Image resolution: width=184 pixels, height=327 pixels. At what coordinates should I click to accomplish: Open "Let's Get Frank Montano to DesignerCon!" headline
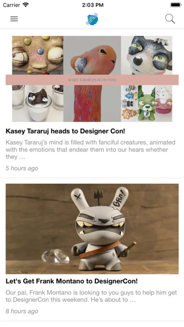pyautogui.click(x=72, y=281)
